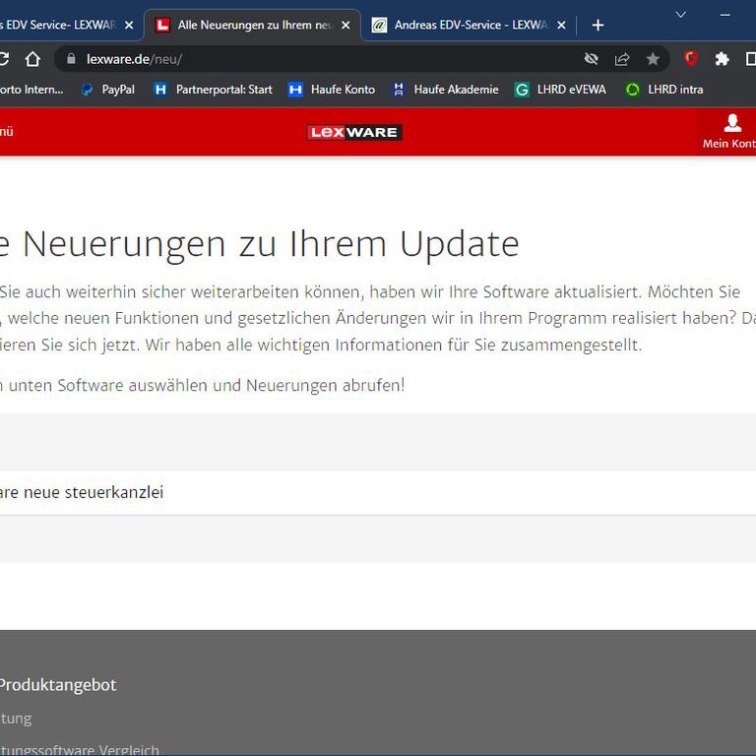Image resolution: width=756 pixels, height=756 pixels.
Task: Open the 'Partnerportal: Start' bookmark
Action: click(x=213, y=90)
